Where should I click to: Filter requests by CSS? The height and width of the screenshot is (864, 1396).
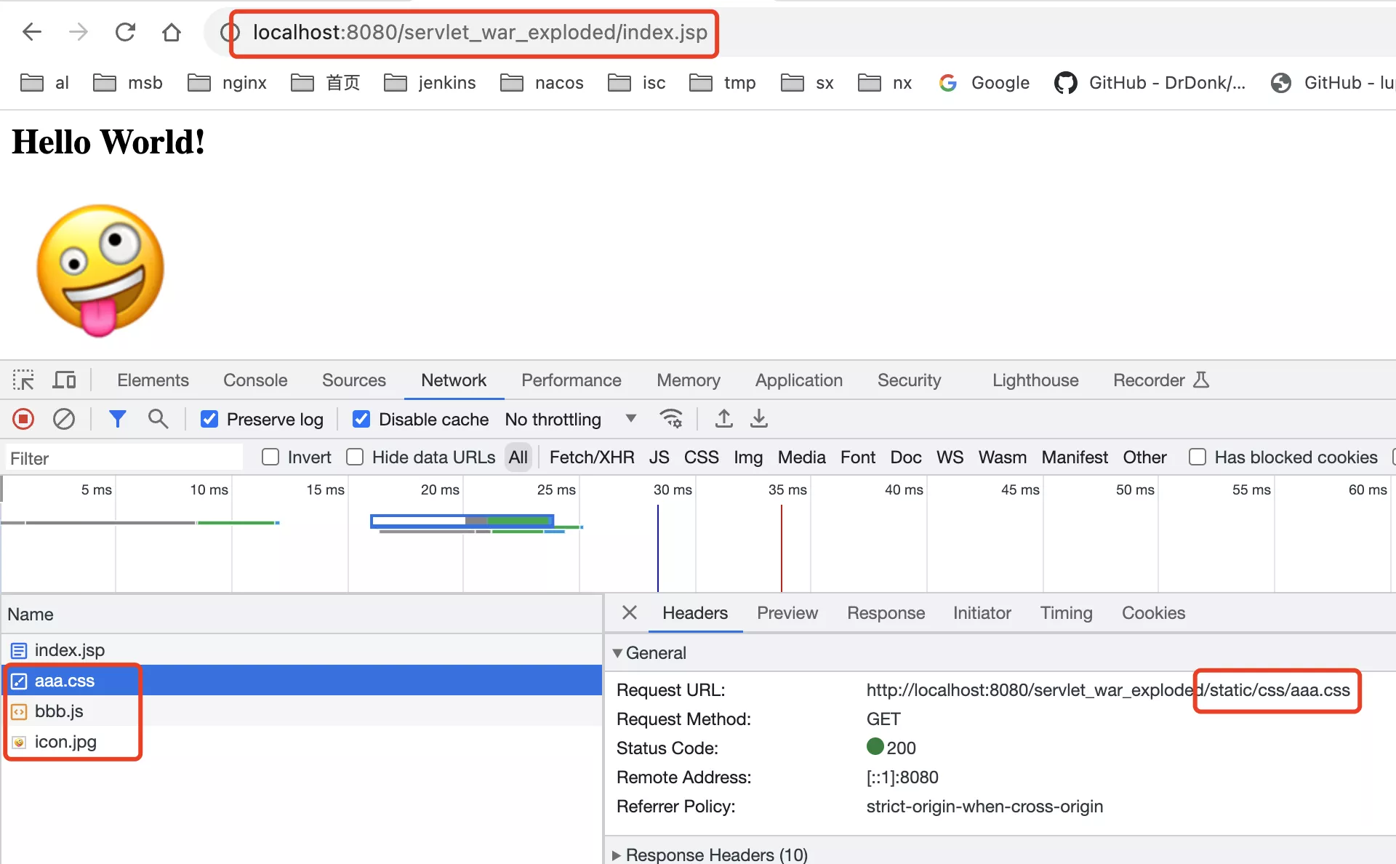click(x=701, y=457)
